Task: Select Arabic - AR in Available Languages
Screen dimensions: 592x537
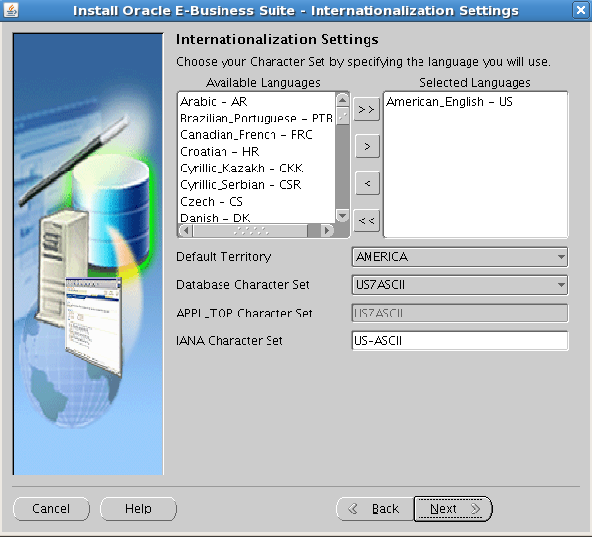Action: pyautogui.click(x=257, y=102)
